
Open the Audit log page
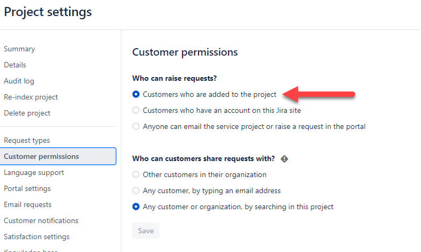point(19,81)
